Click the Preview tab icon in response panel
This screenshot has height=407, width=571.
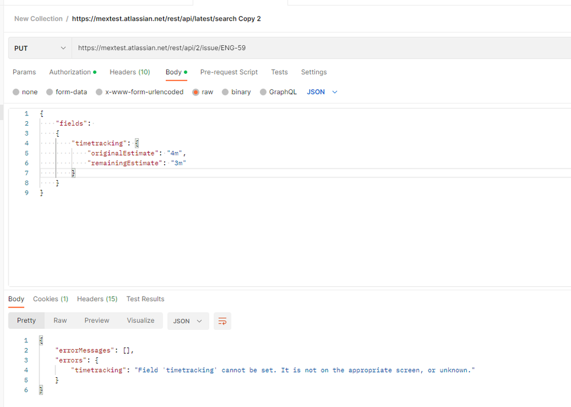click(x=96, y=321)
